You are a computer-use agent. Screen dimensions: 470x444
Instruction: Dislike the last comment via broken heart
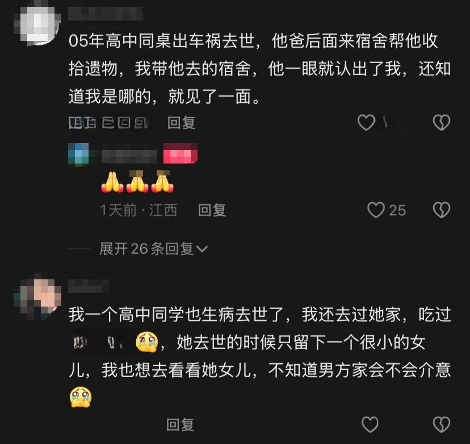coord(442,424)
